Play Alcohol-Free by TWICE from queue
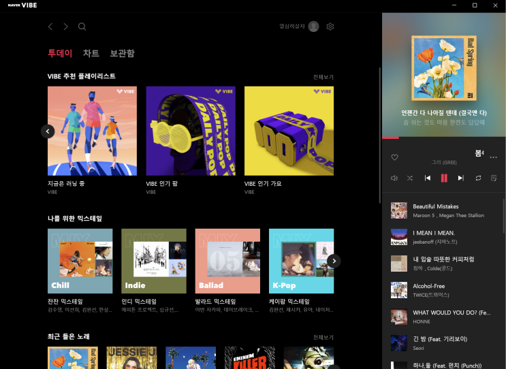Screen dimensions: 506x369 444,290
